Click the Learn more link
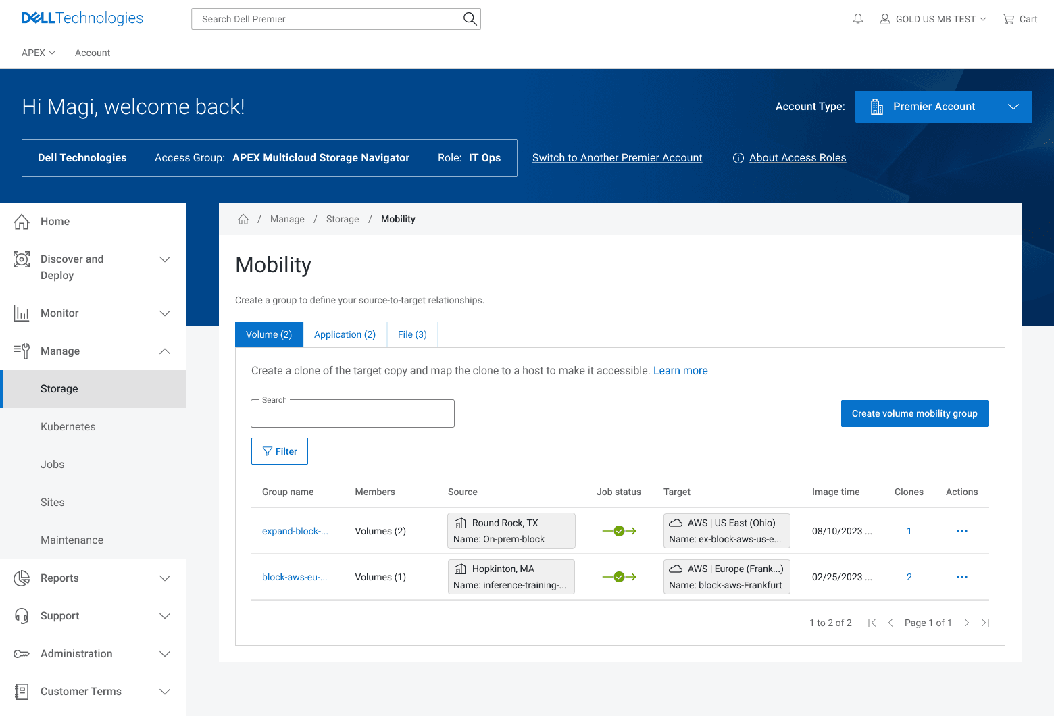The height and width of the screenshot is (716, 1054). (x=680, y=371)
